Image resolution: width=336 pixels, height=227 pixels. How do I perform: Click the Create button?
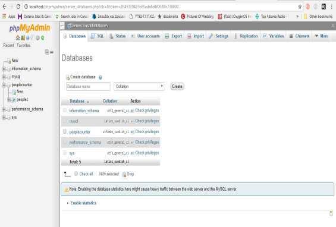click(177, 86)
